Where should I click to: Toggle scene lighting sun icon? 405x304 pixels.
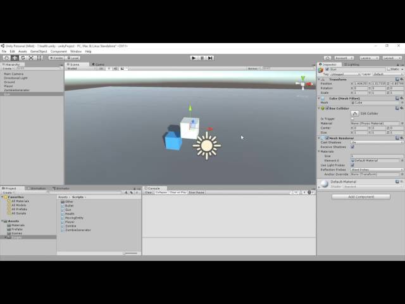pos(109,68)
